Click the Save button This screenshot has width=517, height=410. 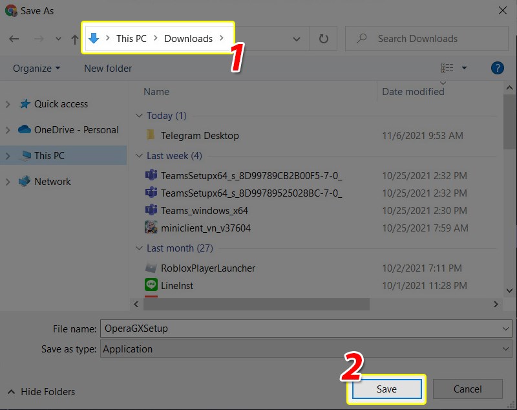pos(386,389)
